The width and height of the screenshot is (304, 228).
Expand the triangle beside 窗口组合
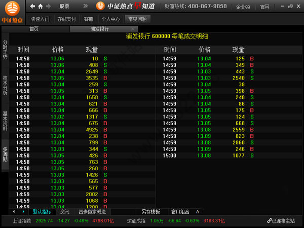click(198, 212)
